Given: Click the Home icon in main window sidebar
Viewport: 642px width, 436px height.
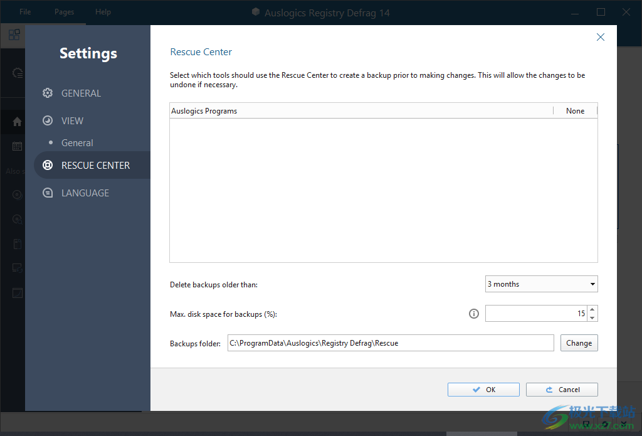Looking at the screenshot, I should [x=17, y=122].
